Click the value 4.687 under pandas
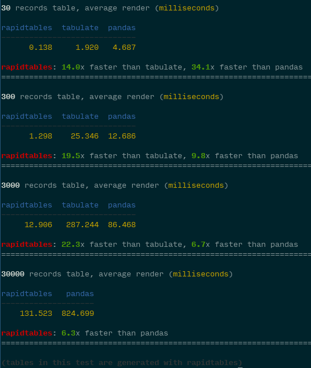The image size is (311, 368). click(124, 48)
